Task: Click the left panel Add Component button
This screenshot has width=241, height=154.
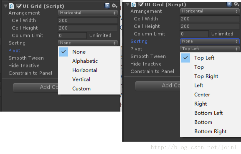Action: tap(36, 87)
